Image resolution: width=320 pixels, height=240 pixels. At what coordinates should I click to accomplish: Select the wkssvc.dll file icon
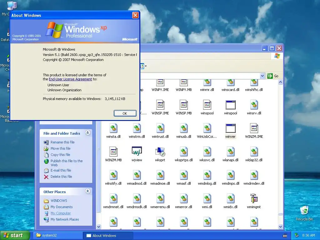point(207,152)
